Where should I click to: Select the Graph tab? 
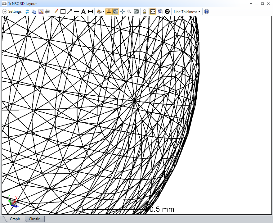coord(15,219)
